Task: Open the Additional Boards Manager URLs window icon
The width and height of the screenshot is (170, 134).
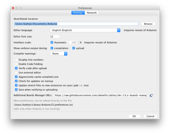Action: [151, 95]
